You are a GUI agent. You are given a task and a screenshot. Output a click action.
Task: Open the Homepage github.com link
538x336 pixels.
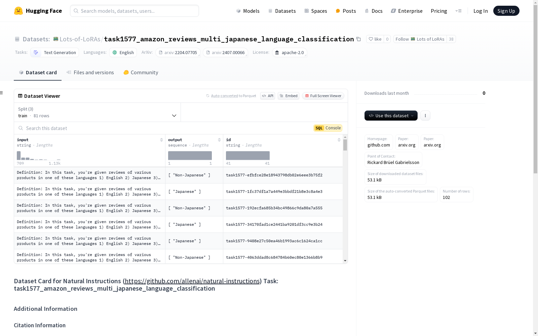(x=379, y=142)
